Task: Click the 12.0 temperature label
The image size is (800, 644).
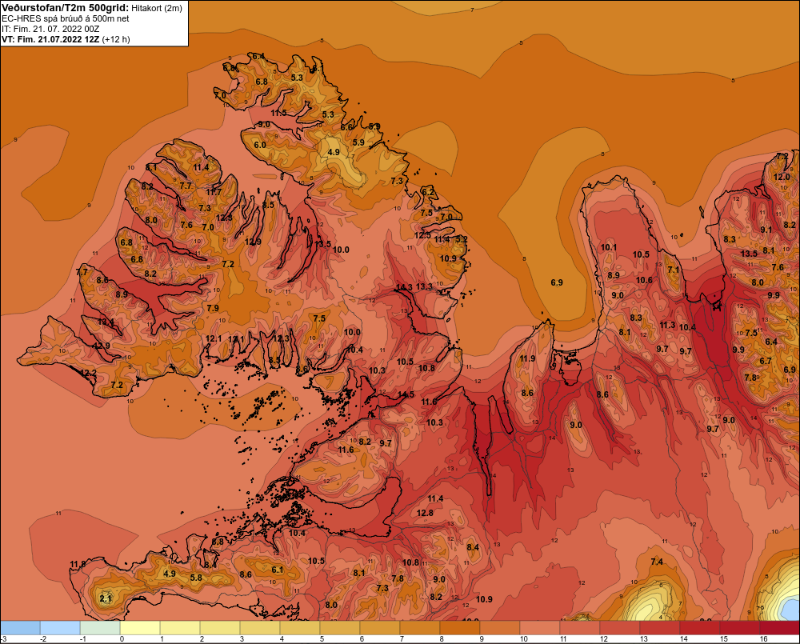Action: click(782, 177)
